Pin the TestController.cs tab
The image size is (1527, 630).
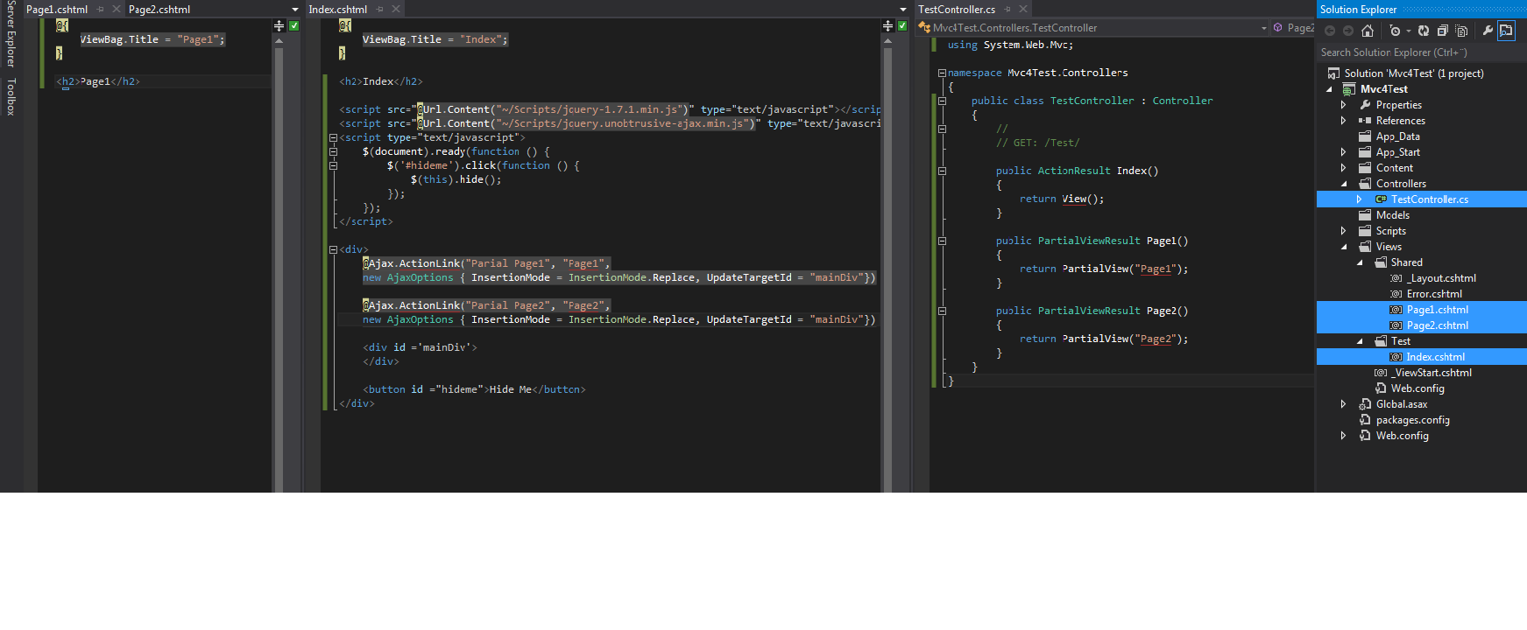pos(1007,10)
